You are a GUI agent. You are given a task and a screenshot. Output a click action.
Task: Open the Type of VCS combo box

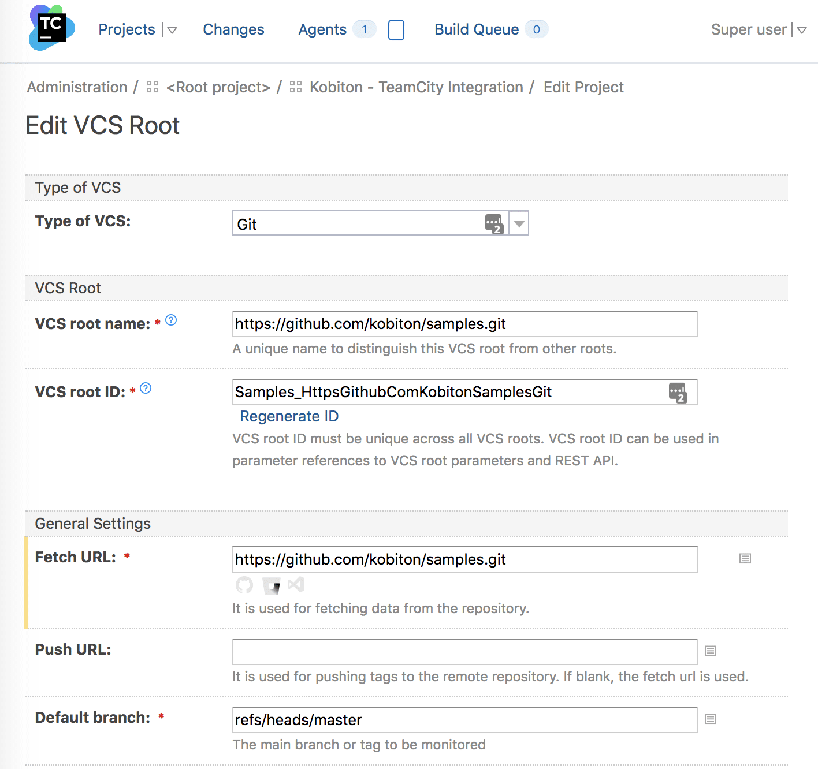click(x=381, y=223)
